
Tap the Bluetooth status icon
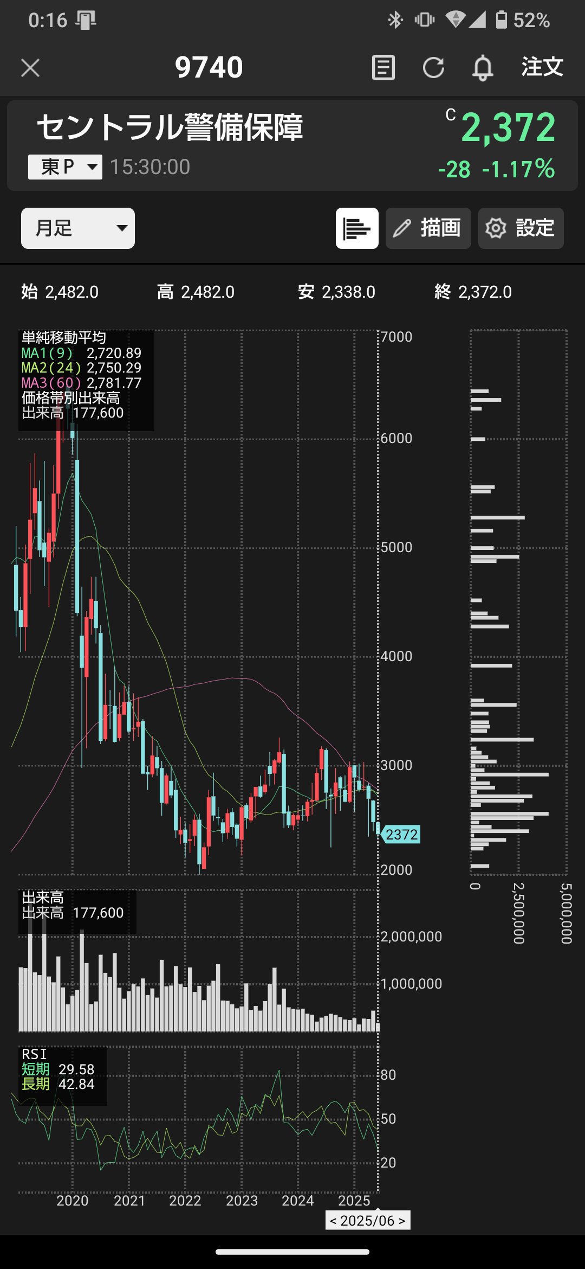(395, 20)
